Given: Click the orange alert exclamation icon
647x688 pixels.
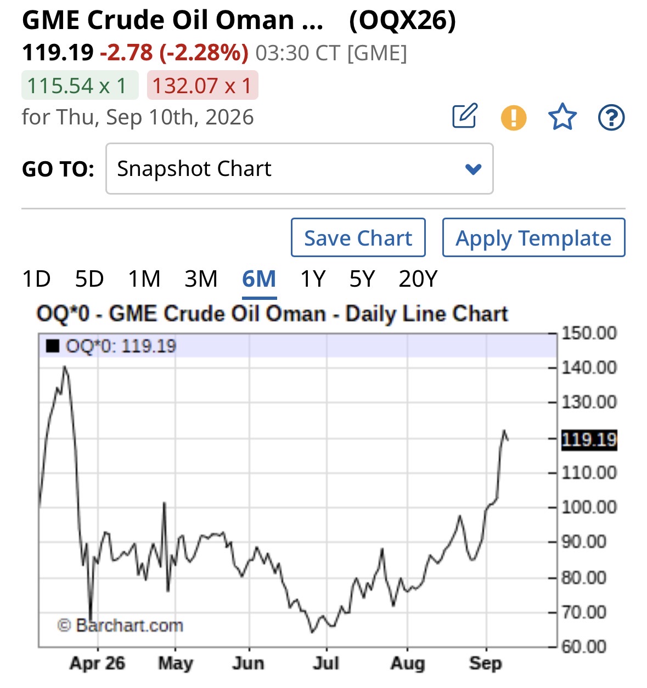Looking at the screenshot, I should pos(514,117).
